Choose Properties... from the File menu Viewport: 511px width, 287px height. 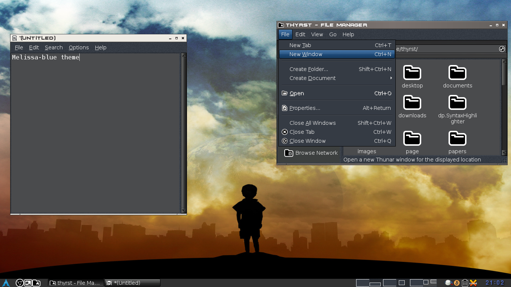(337, 108)
